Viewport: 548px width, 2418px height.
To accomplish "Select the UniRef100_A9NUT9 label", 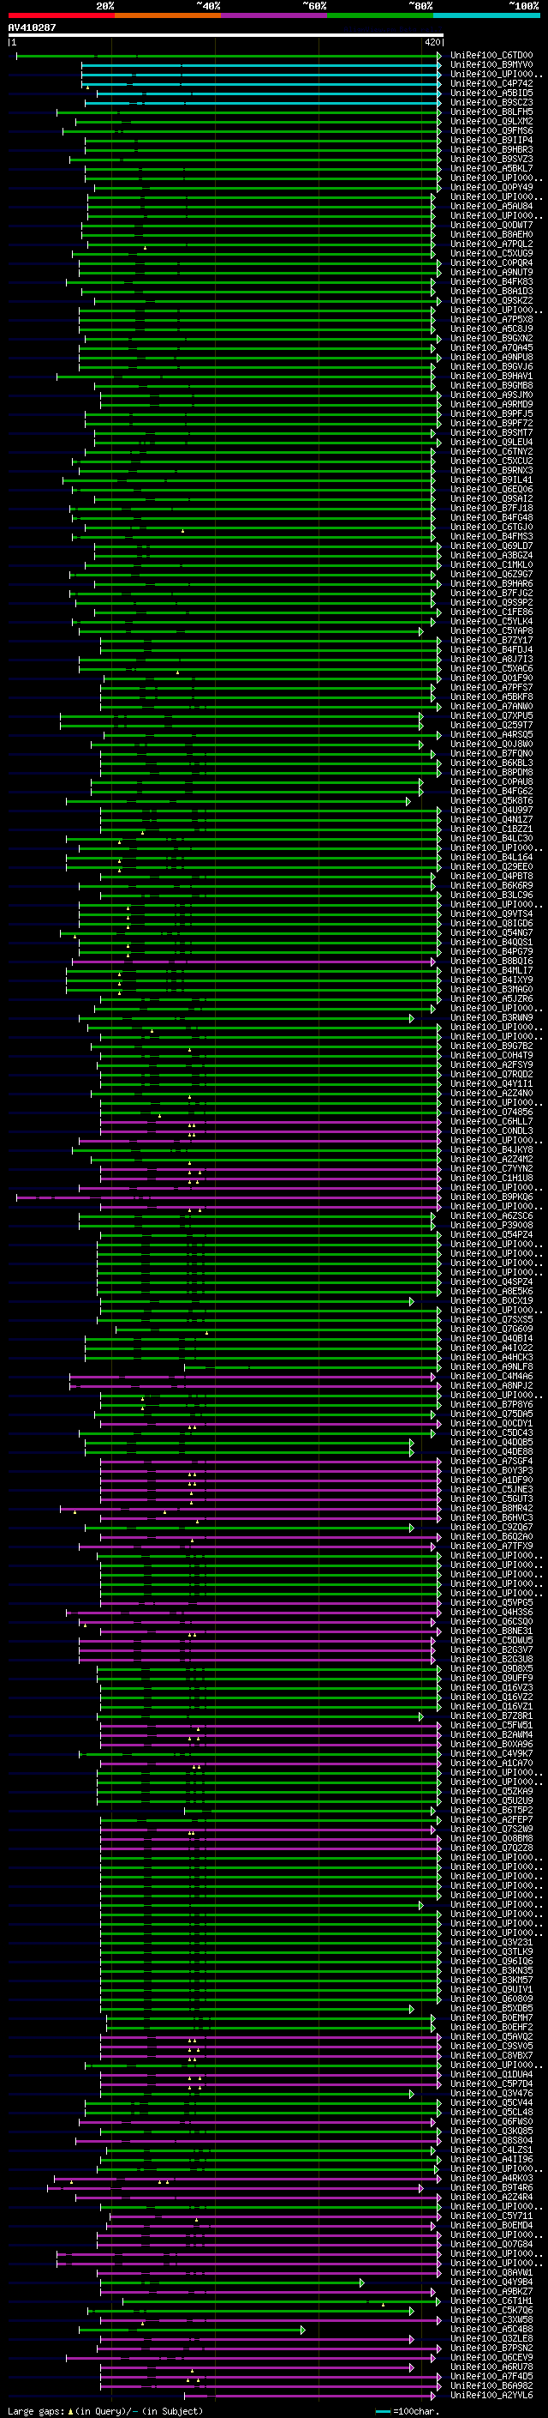I will (491, 272).
